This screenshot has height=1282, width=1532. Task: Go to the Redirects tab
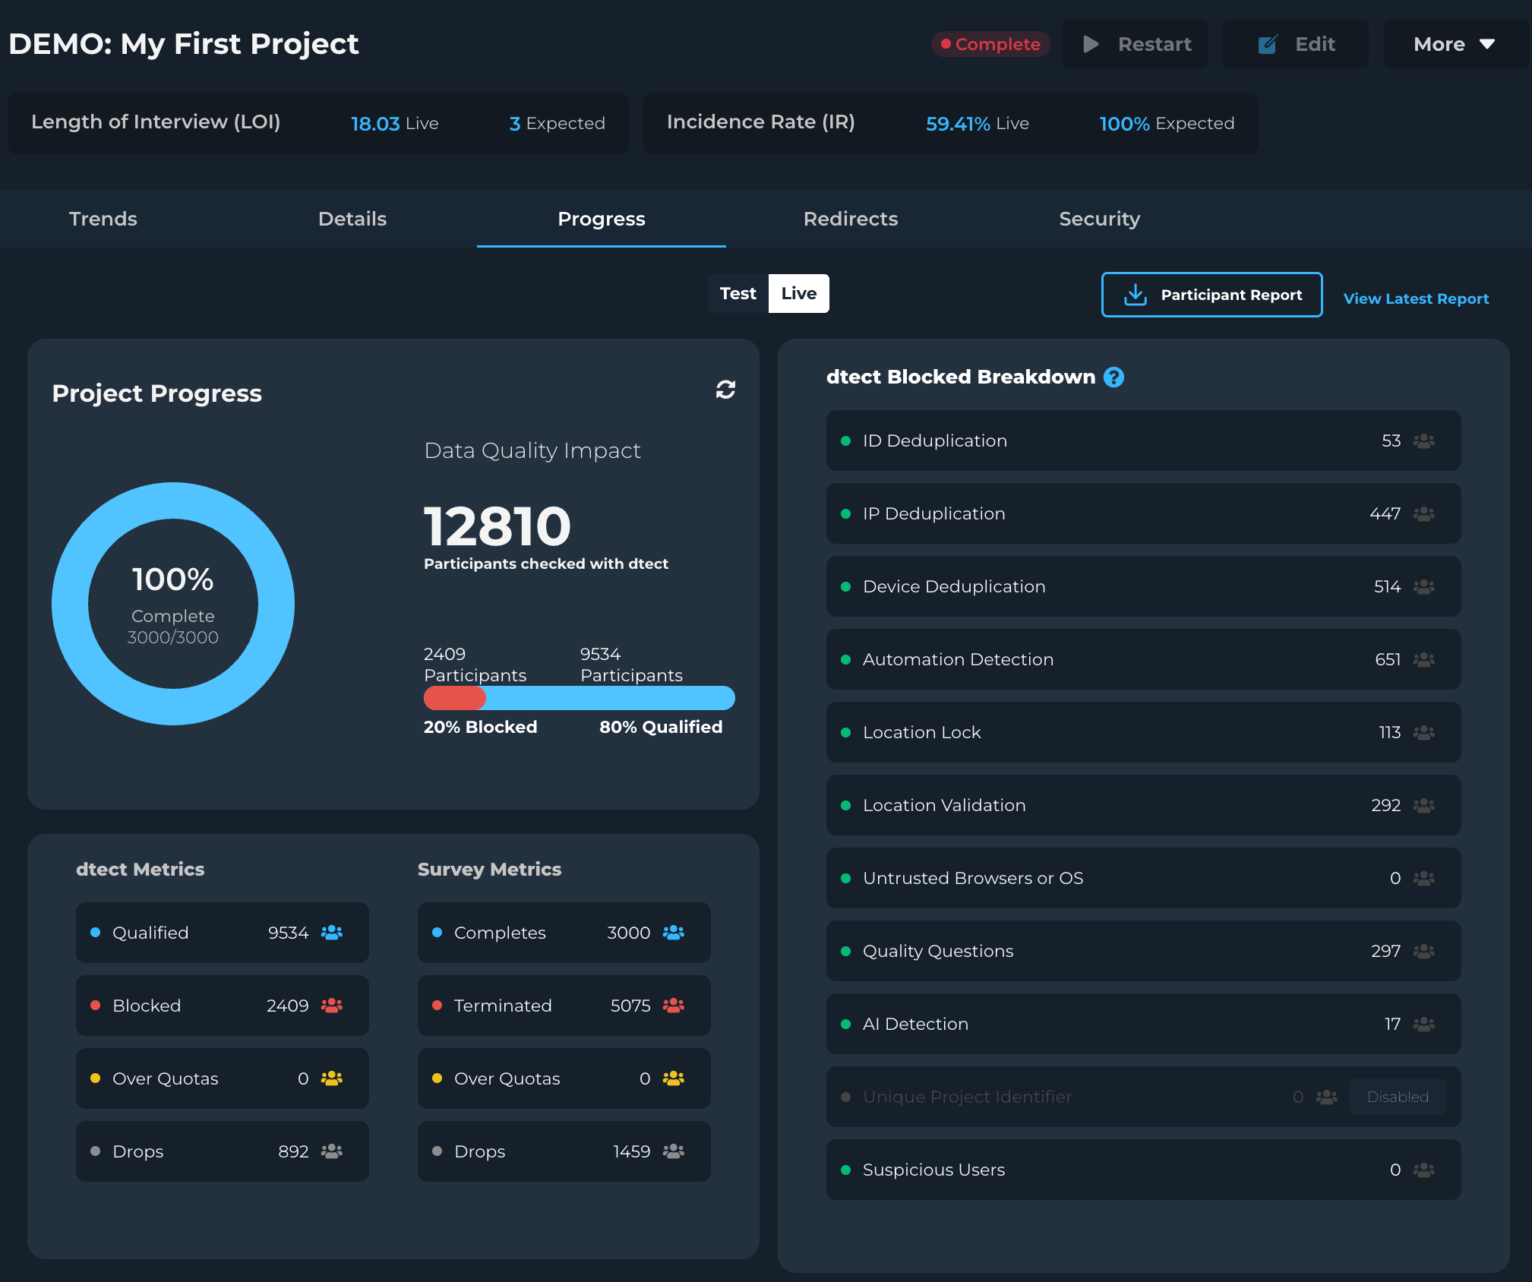850,219
